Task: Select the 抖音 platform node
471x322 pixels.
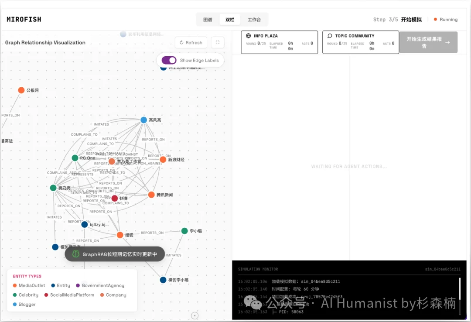Action: 115,199
